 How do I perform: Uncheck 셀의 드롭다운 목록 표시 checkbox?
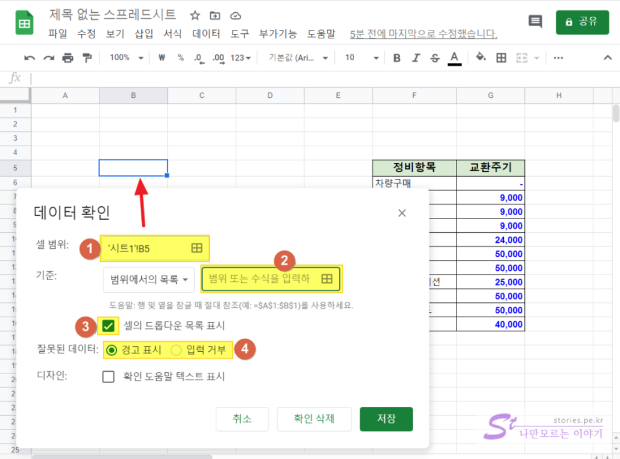108,326
